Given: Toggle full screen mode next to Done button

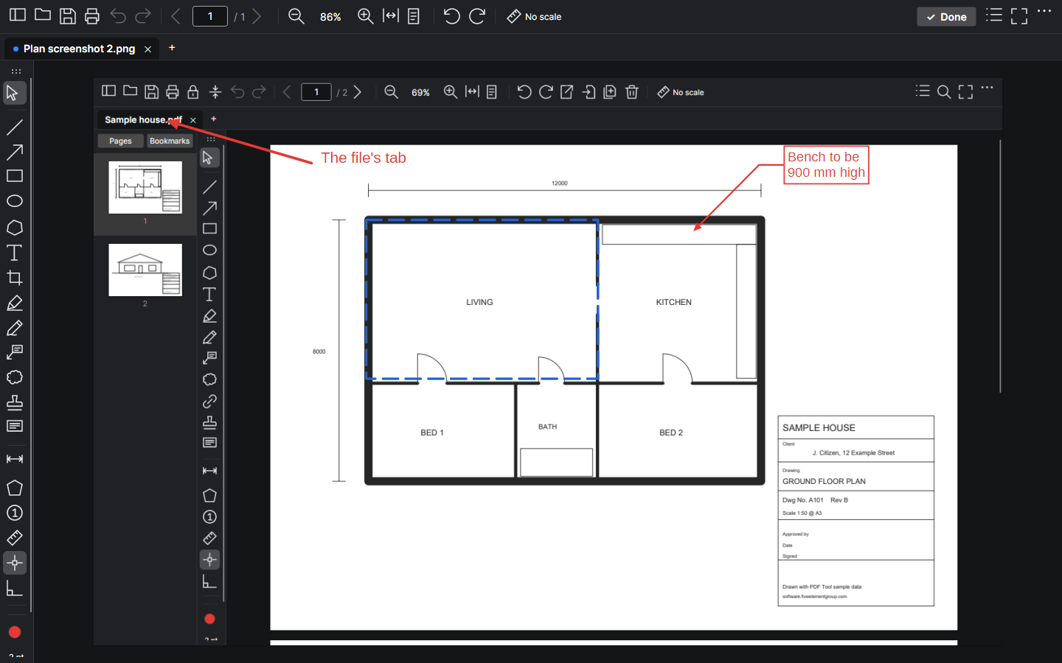Looking at the screenshot, I should point(1019,16).
